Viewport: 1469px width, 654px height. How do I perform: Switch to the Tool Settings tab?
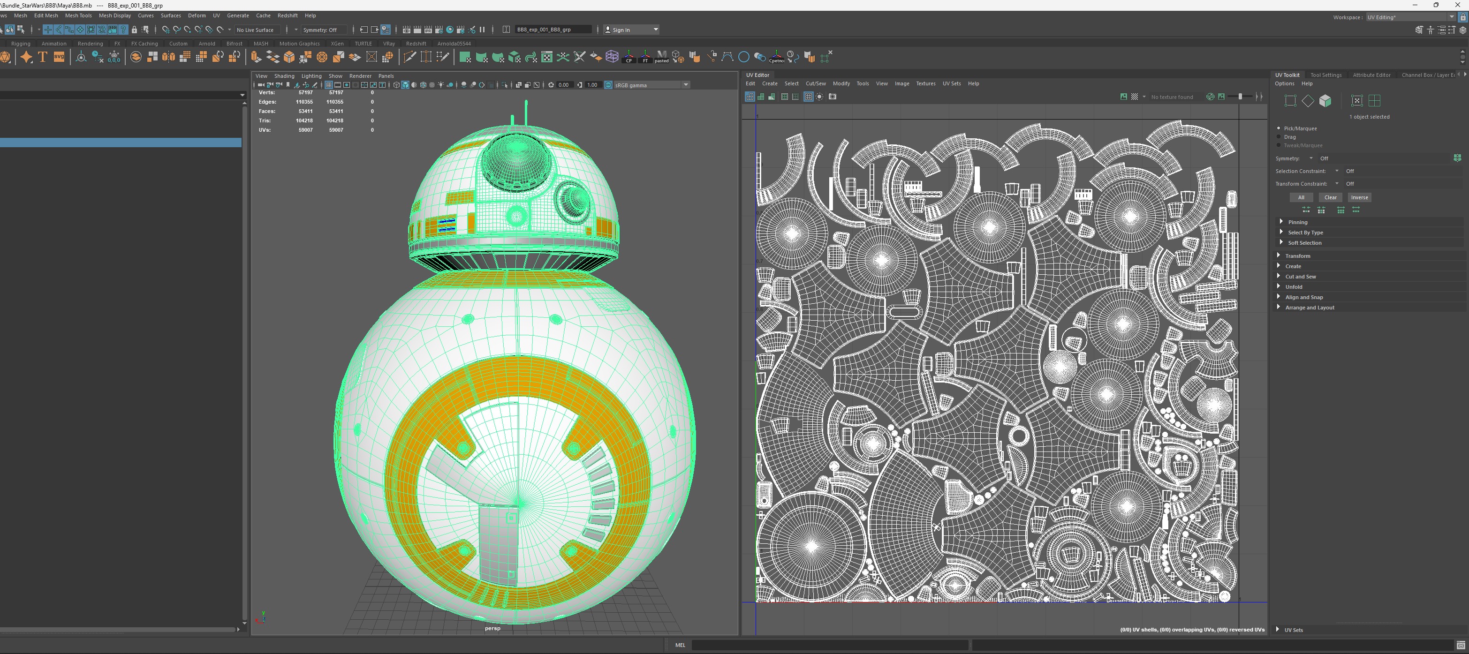point(1326,75)
